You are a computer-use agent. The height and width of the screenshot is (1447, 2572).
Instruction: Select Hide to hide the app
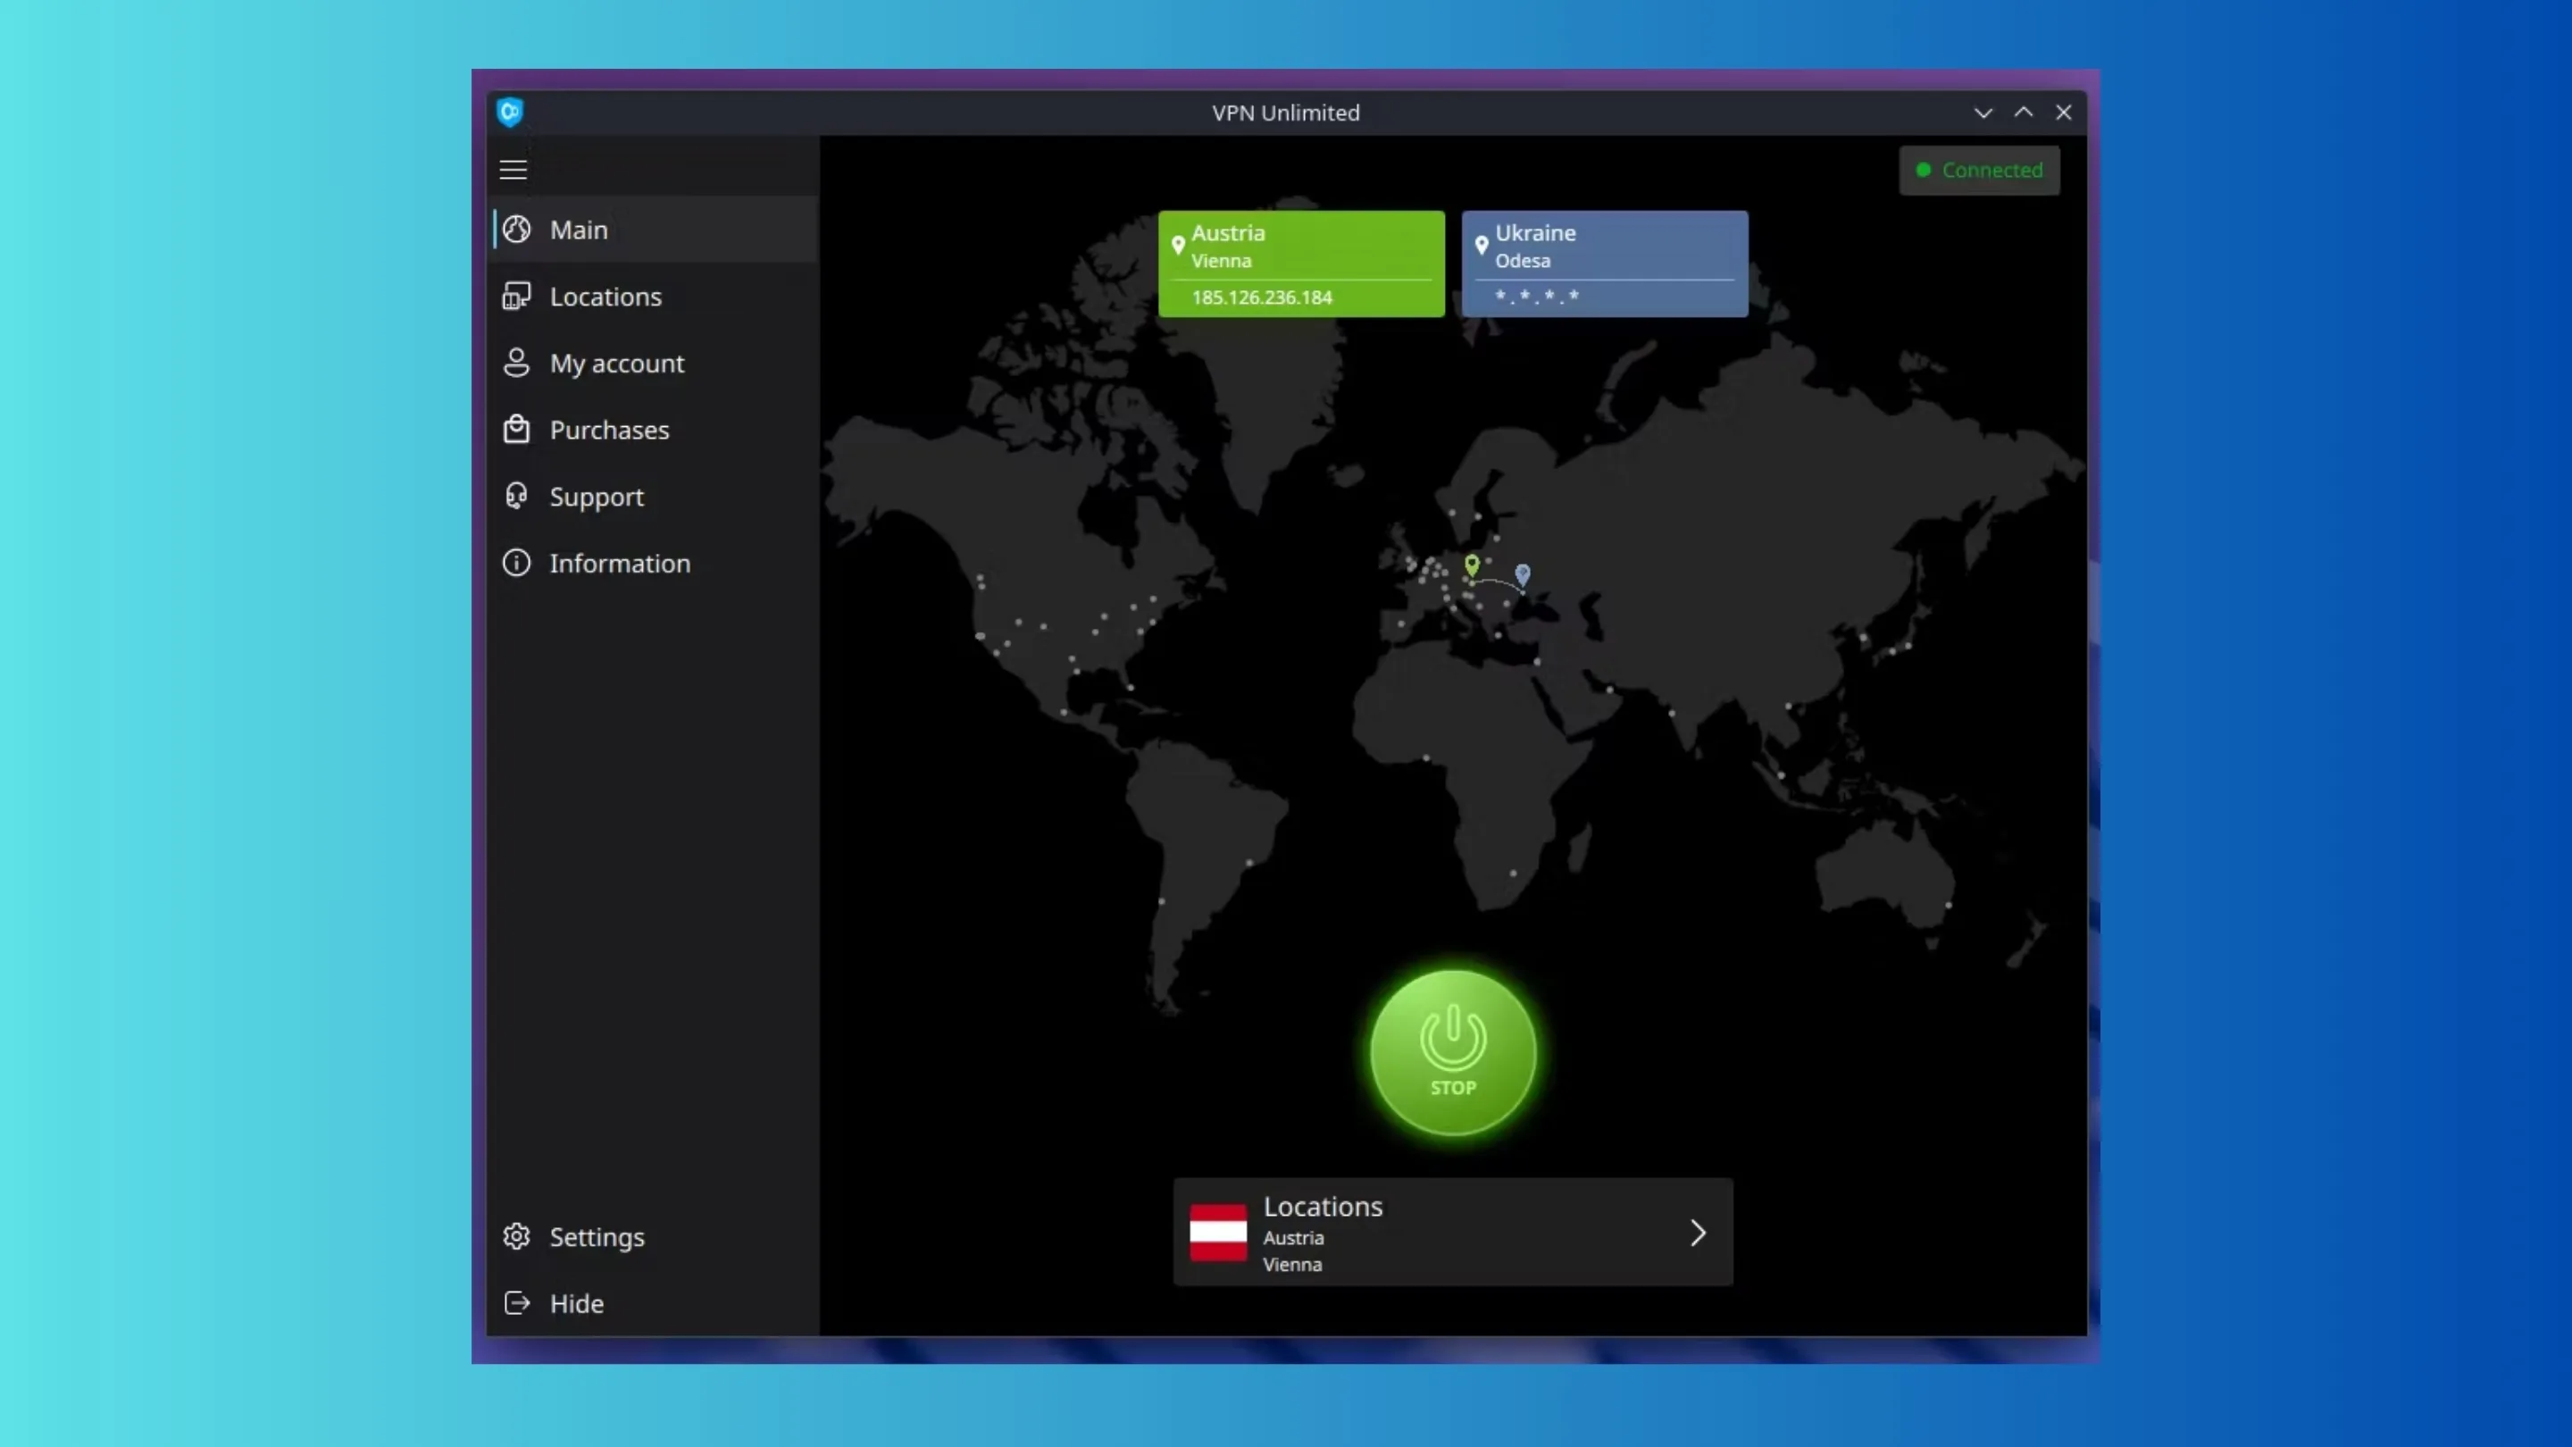click(653, 1303)
